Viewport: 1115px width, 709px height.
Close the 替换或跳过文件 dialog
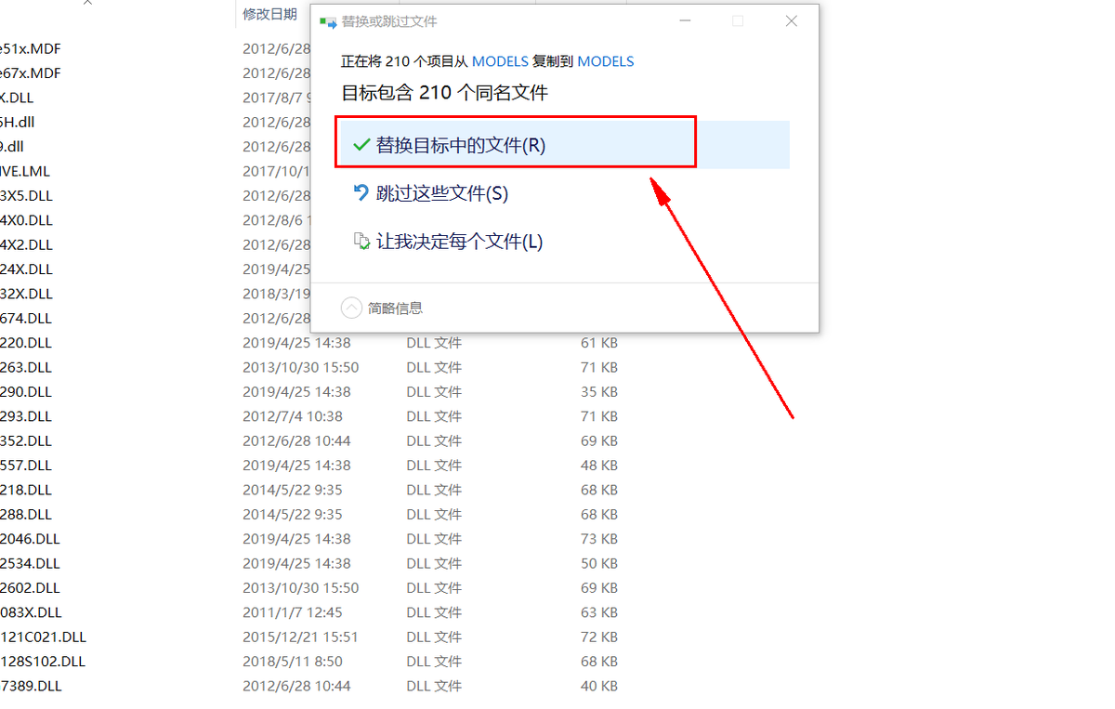pyautogui.click(x=792, y=21)
